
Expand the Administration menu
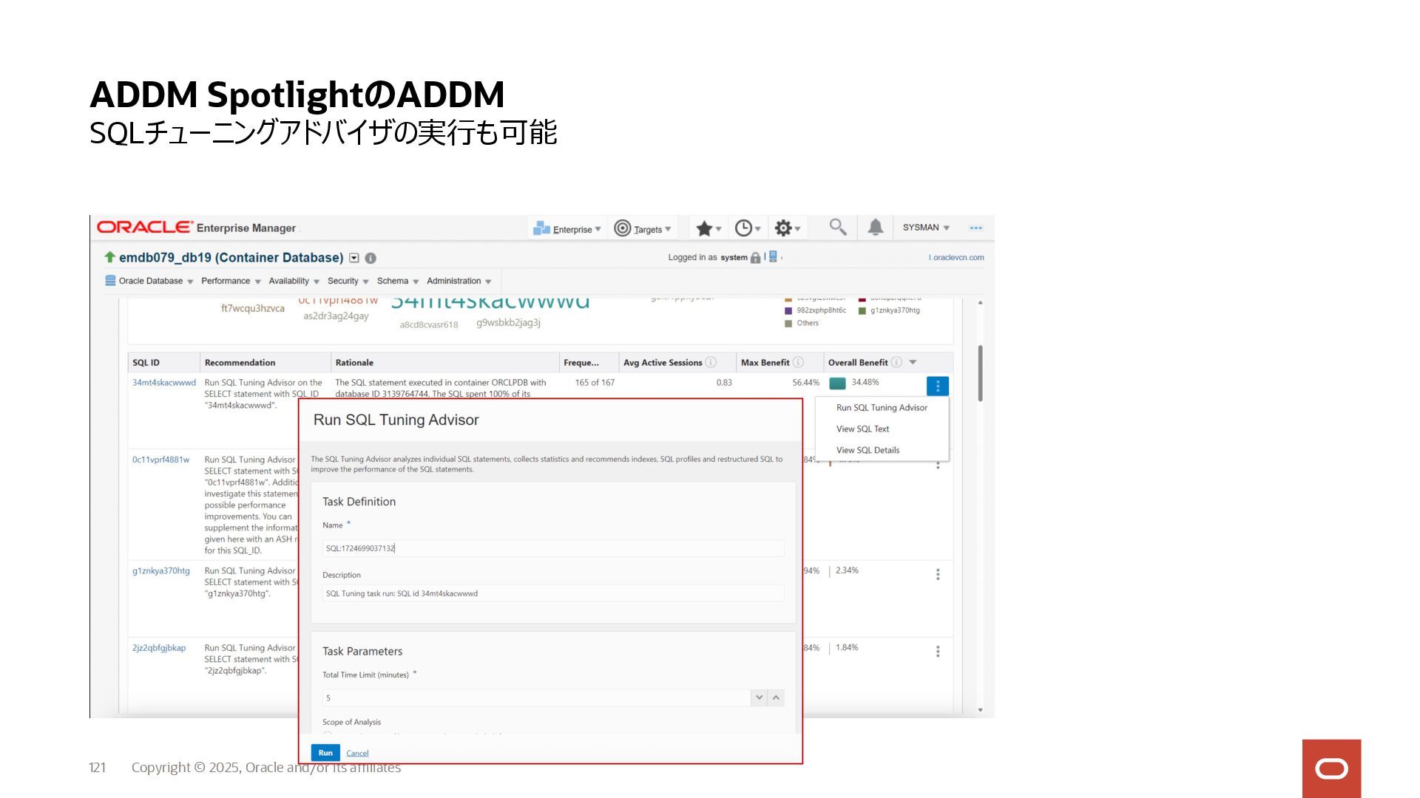[459, 281]
